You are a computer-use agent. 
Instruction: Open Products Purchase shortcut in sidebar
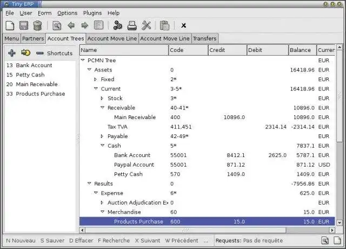click(41, 94)
